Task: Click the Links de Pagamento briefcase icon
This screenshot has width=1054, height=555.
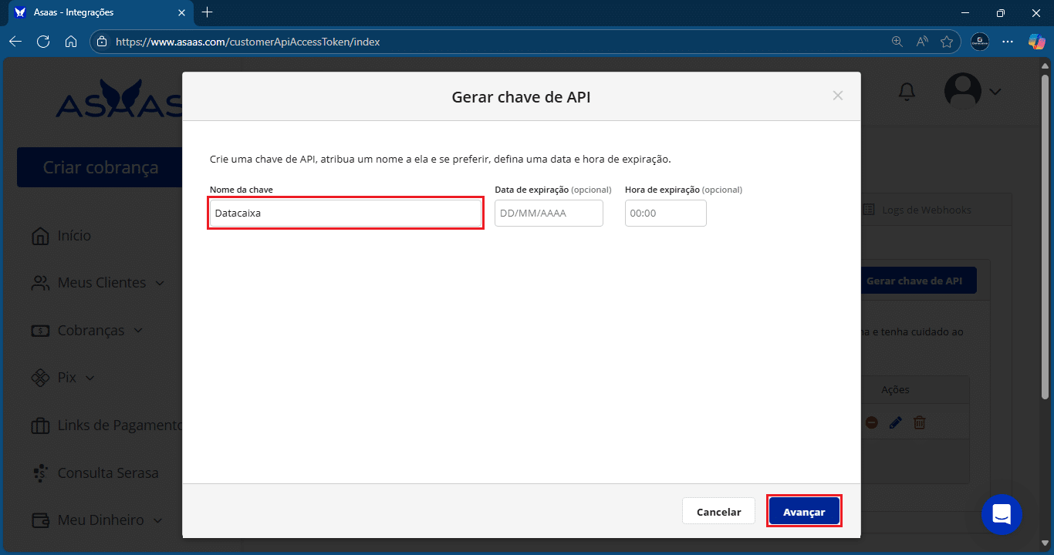Action: pyautogui.click(x=39, y=425)
